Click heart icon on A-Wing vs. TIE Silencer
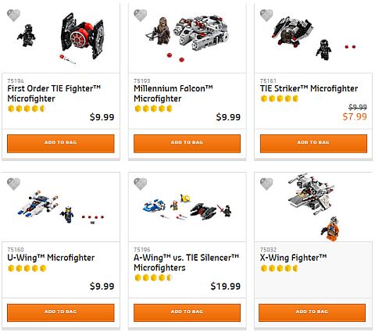 coord(140,184)
